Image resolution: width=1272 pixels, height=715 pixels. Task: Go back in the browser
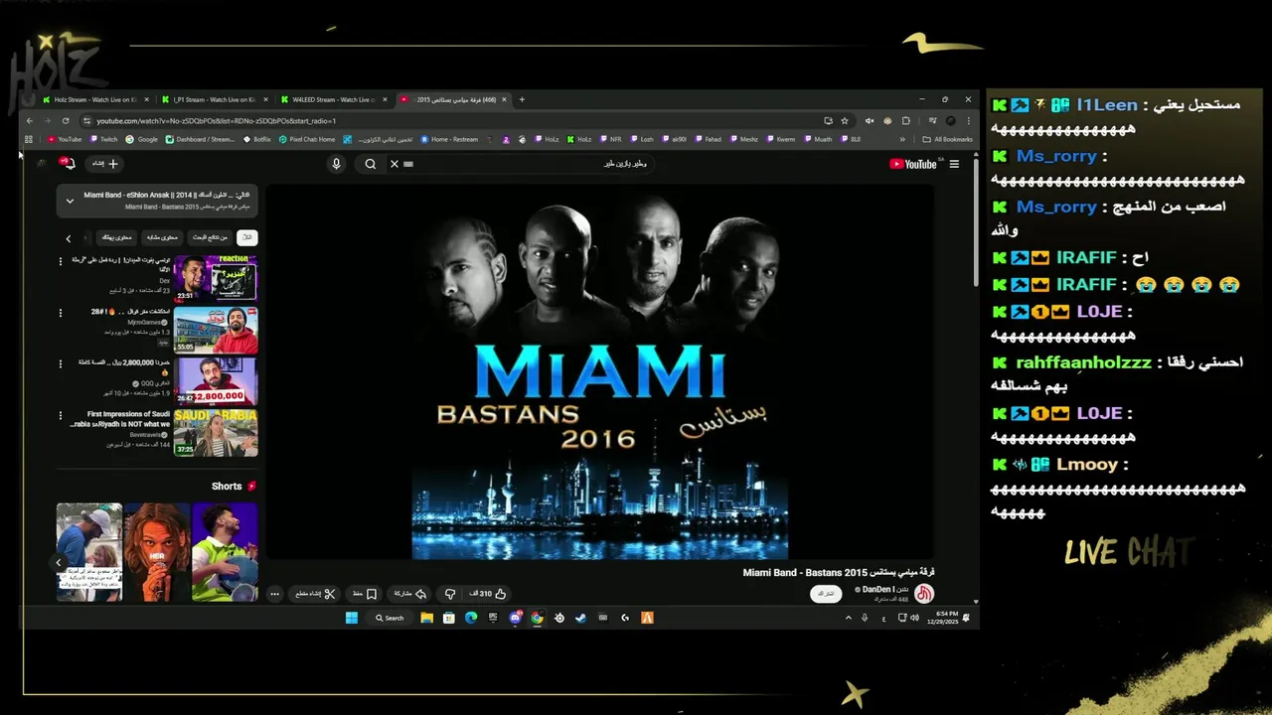30,120
